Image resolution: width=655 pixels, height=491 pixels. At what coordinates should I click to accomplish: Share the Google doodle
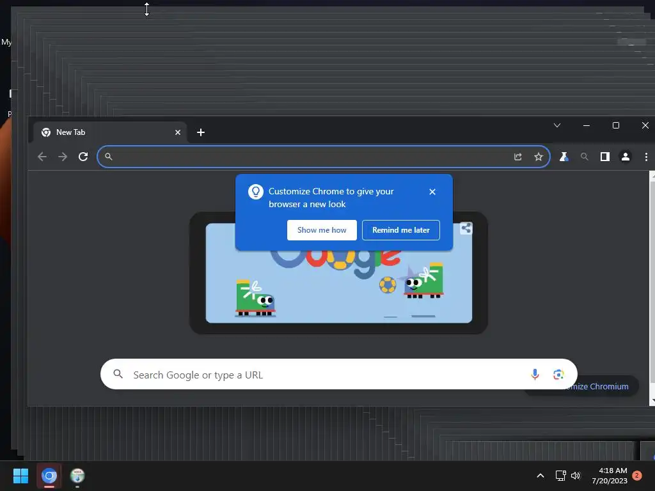(x=466, y=228)
